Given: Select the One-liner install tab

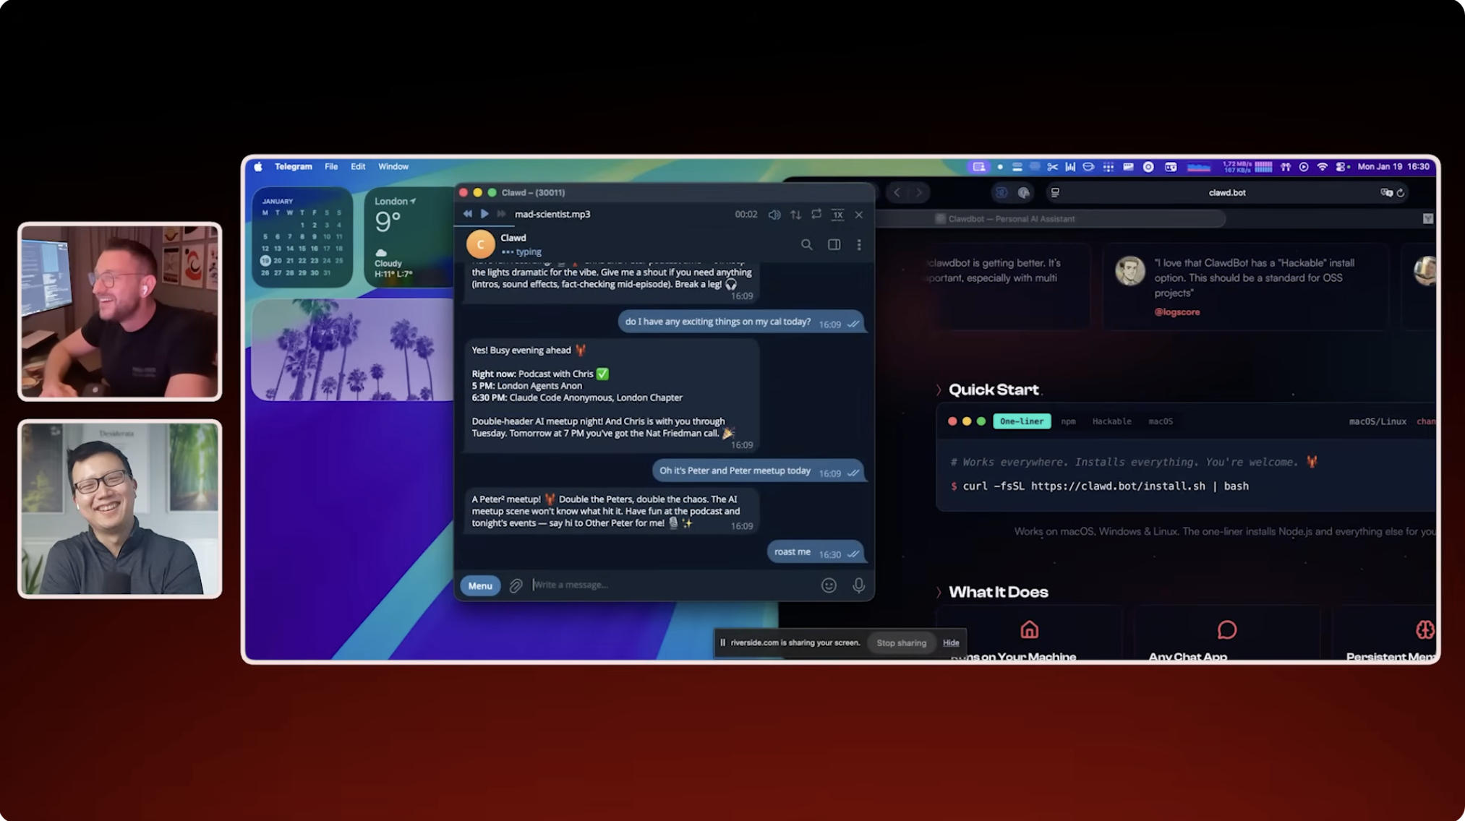Looking at the screenshot, I should point(1022,421).
